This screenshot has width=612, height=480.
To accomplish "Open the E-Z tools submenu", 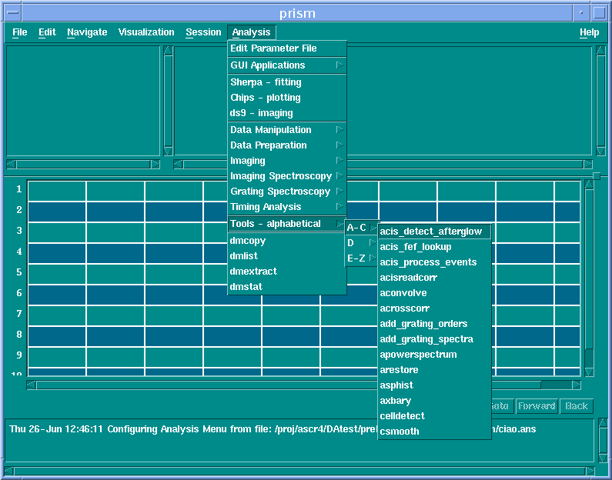I will point(361,258).
